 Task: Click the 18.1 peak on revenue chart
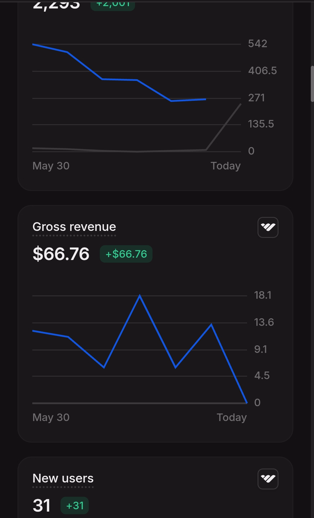tap(140, 296)
